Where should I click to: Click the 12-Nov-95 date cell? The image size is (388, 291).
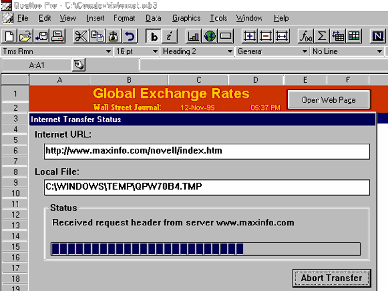pyautogui.click(x=197, y=108)
